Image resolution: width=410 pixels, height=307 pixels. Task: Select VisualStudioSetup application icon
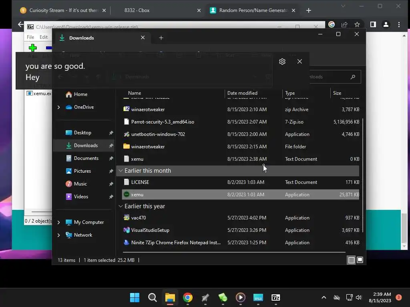point(127,230)
